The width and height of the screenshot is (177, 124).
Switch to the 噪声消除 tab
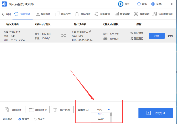142,14
